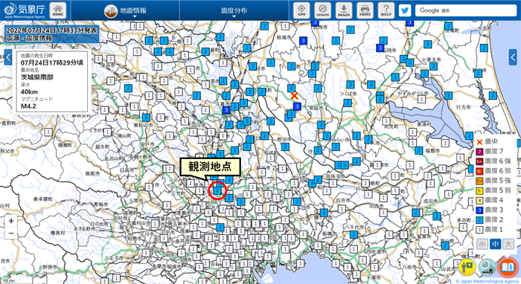Select small 小 marker size
The image size is (521, 284).
482,244
